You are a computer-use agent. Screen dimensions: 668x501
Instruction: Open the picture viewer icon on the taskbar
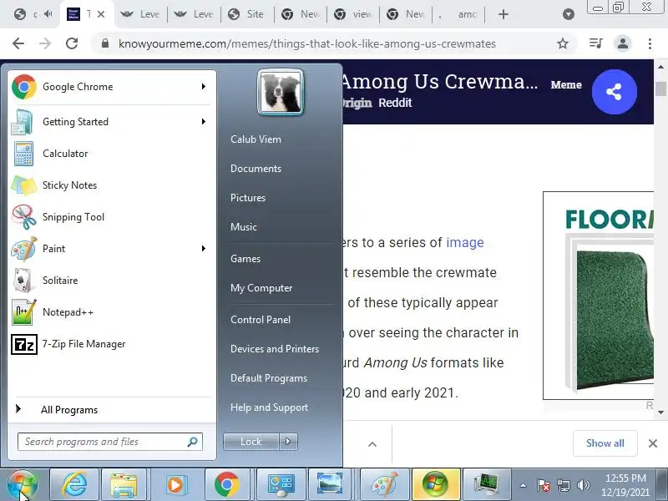tap(329, 485)
